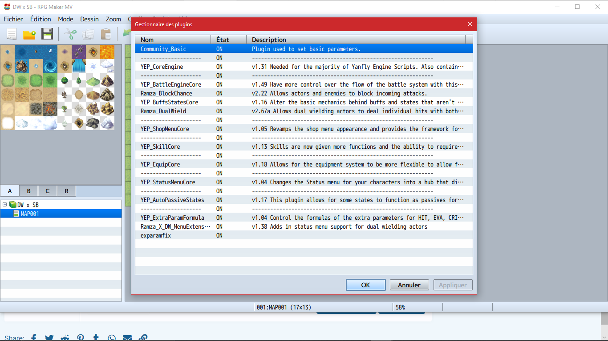Image resolution: width=608 pixels, height=341 pixels.
Task: Select the Ramza_X_DW_MenuExtens plugin row
Action: pyautogui.click(x=304, y=226)
